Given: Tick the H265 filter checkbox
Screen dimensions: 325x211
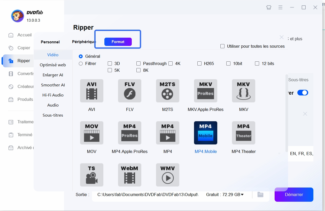Looking at the screenshot, I should click(x=199, y=63).
